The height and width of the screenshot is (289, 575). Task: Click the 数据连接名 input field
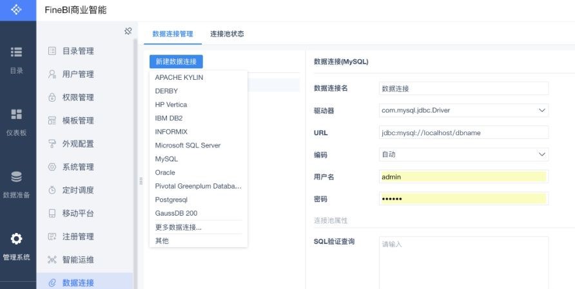[x=463, y=88]
